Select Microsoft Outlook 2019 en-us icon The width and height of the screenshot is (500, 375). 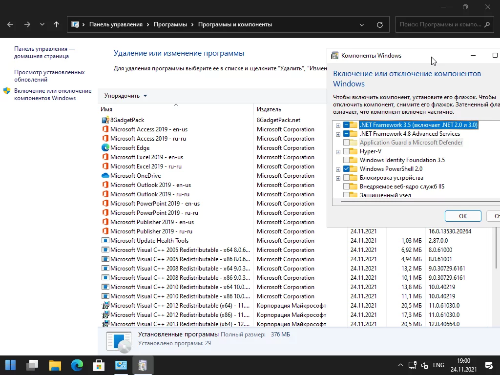coord(105,185)
